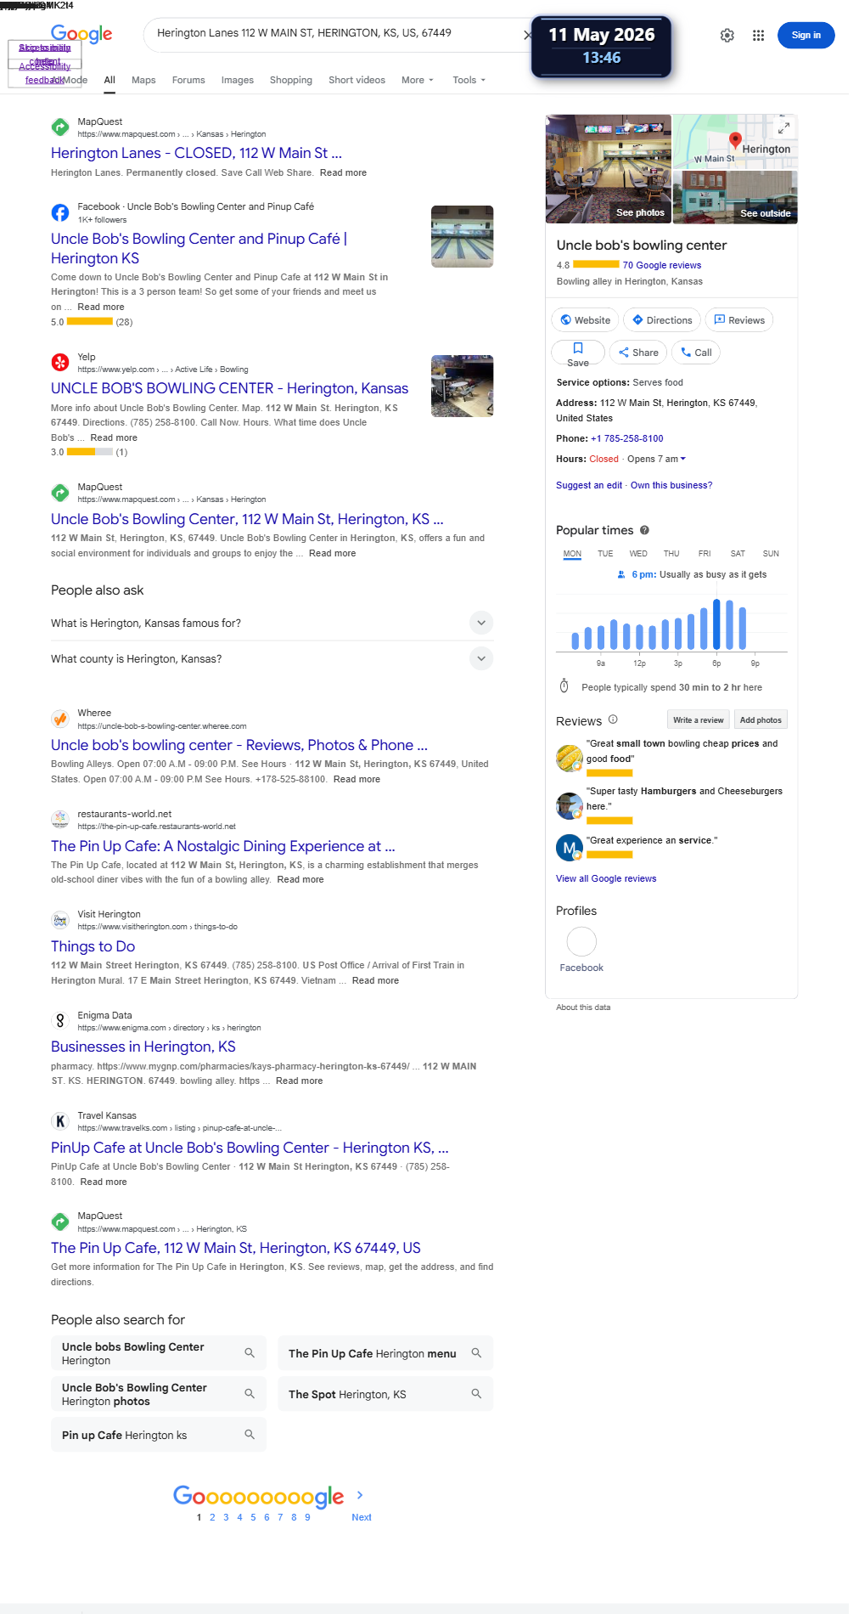Share the Uncle bob's bowling center listing
859x1614 pixels.
pos(637,353)
